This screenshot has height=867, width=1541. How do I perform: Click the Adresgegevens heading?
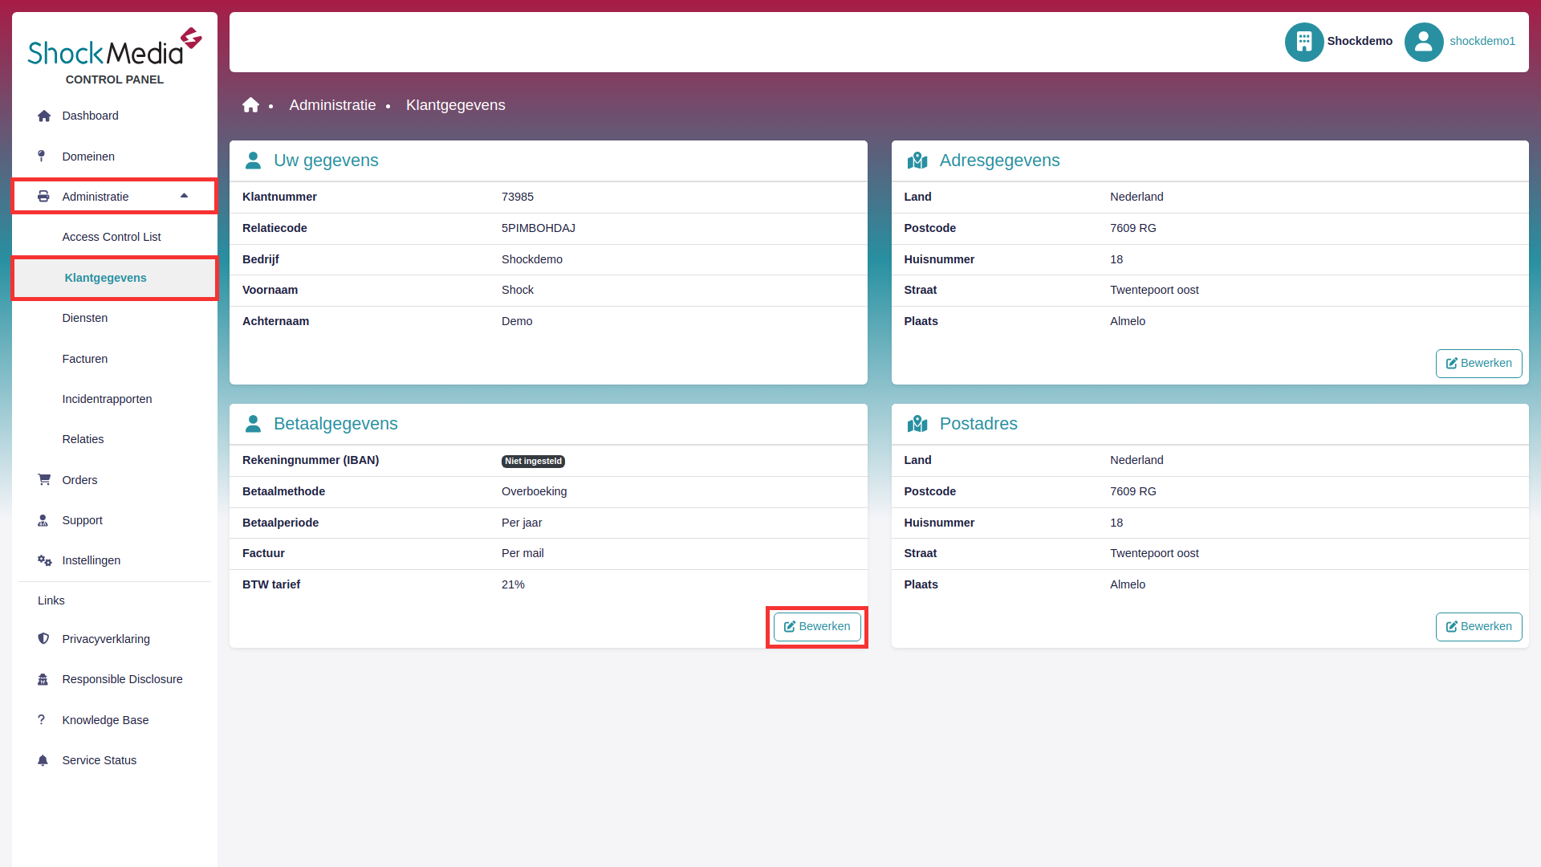999,161
